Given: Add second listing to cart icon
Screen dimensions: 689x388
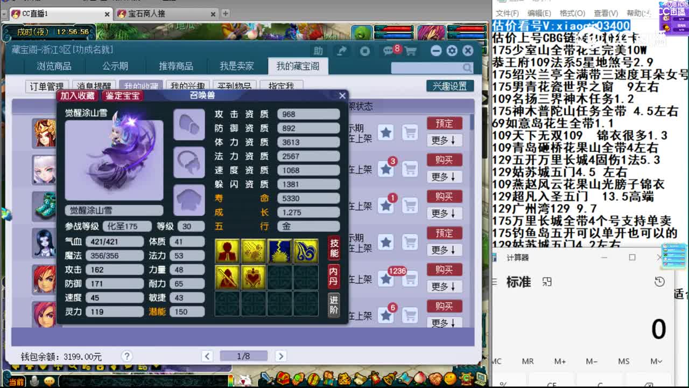Looking at the screenshot, I should click(410, 169).
